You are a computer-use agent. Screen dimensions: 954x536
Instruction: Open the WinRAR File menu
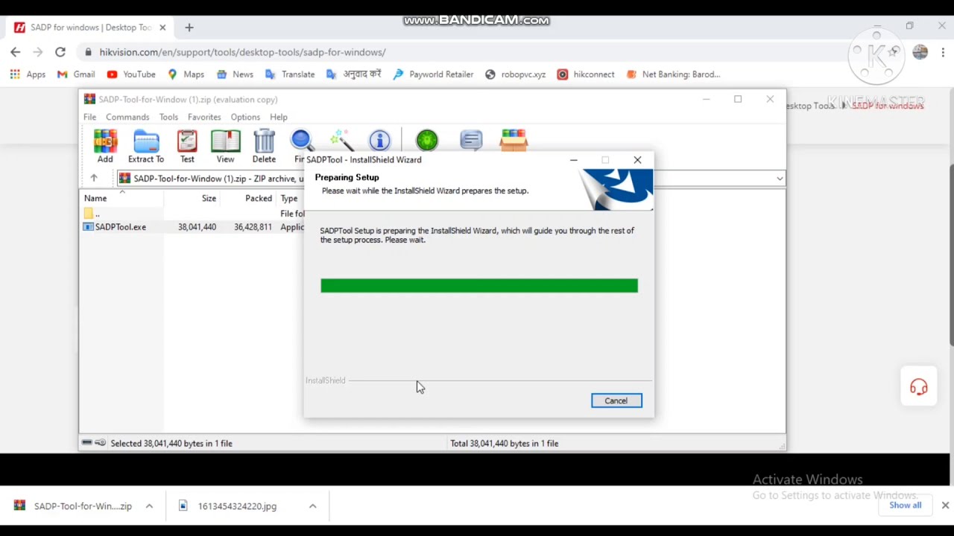pyautogui.click(x=89, y=117)
